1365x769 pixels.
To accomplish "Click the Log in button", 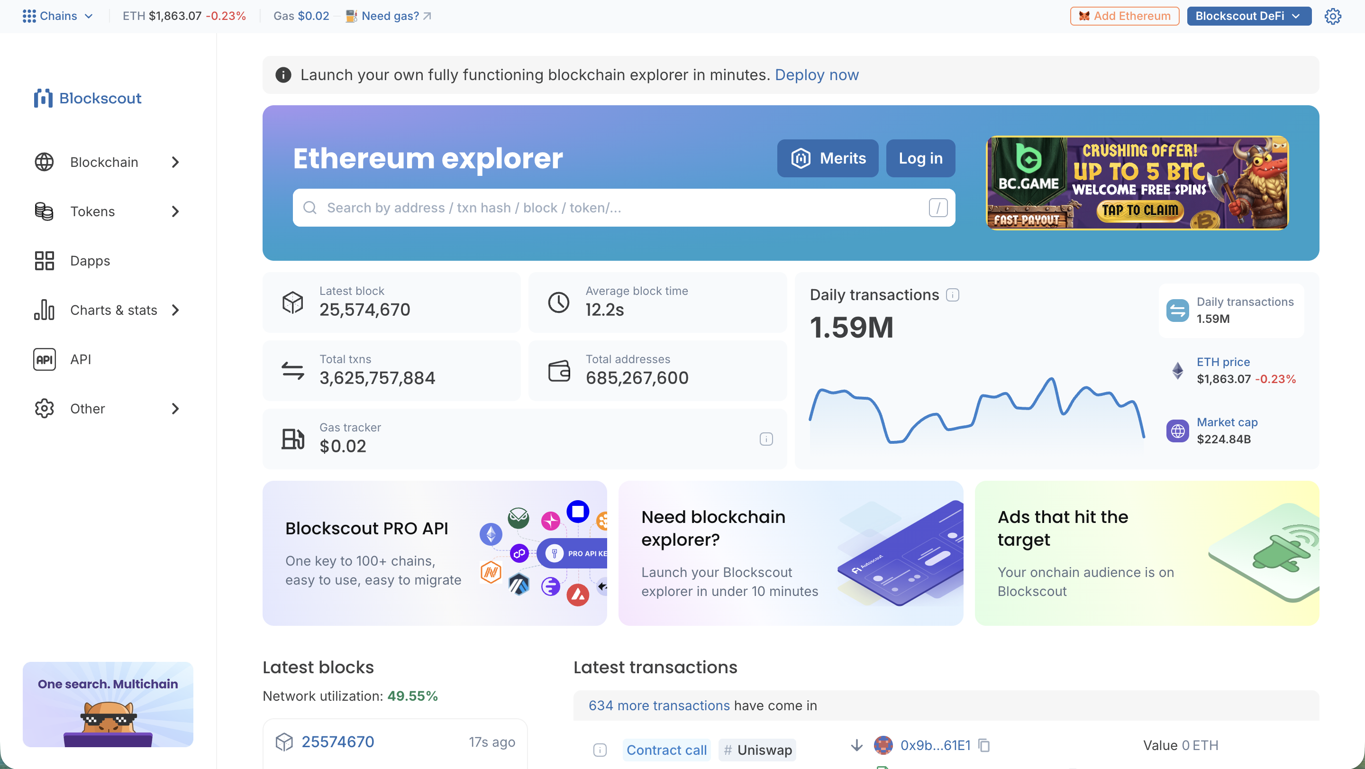I will (x=920, y=158).
